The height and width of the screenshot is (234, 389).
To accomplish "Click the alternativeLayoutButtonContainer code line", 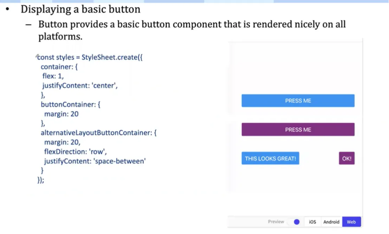I will (x=98, y=133).
